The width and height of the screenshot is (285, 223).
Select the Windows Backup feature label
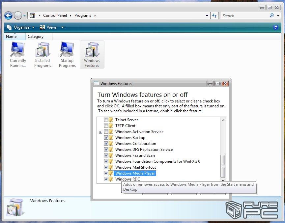click(x=130, y=138)
